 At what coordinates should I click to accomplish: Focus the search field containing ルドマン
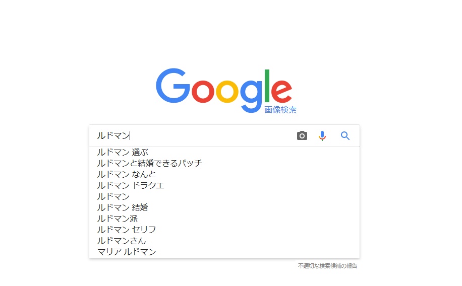pos(192,135)
